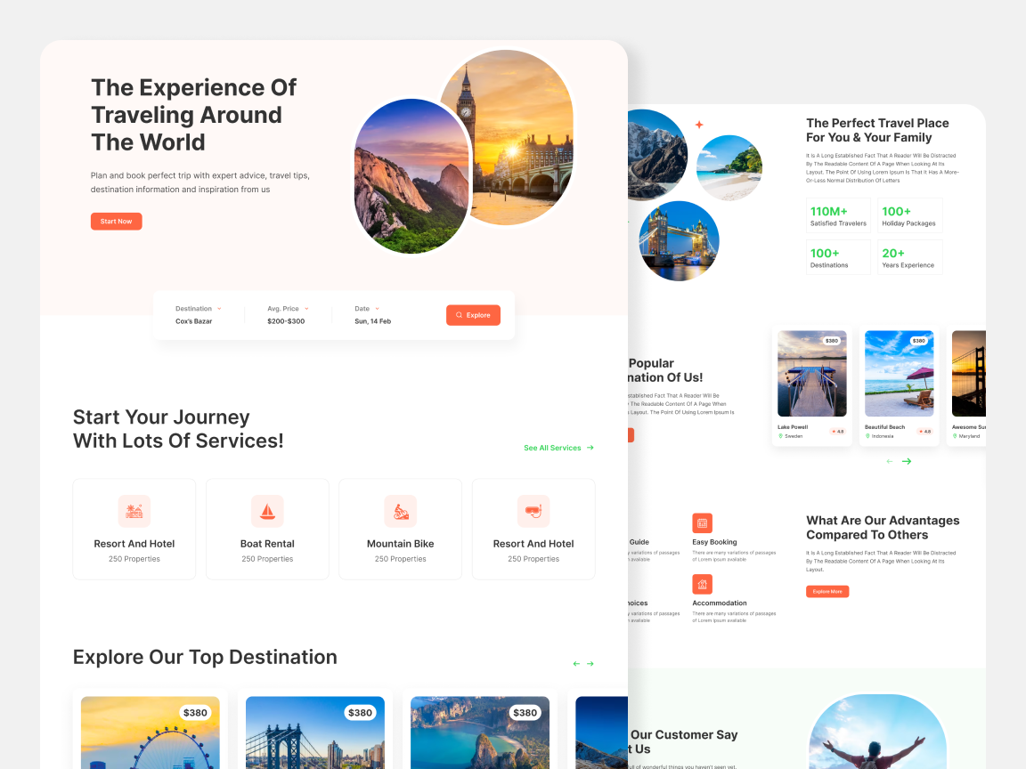Click the Easy Booking calendar icon
Screen dimensions: 1026x769
(x=702, y=522)
